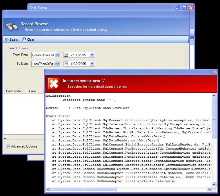The width and height of the screenshot is (220, 196).
Task: Uncheck the To Date checkbox
Action: [66, 64]
